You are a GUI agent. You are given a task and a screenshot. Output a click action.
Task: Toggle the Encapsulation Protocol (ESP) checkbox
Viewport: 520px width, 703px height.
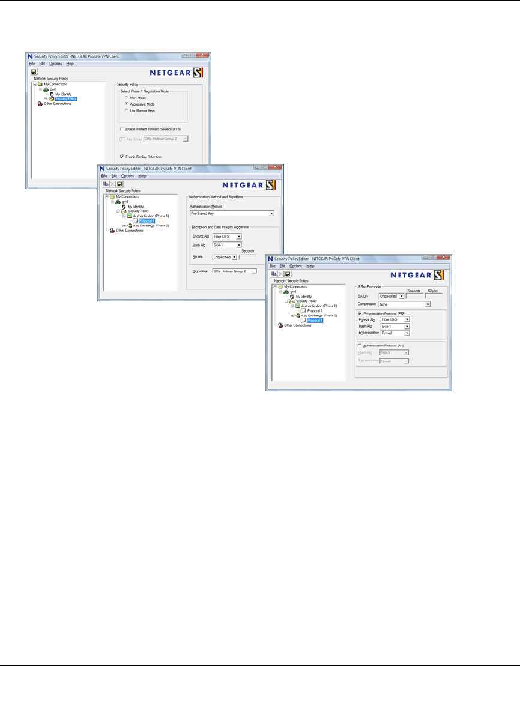360,313
